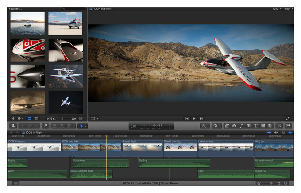Go to previous edit in viewer
301x193 pixels.
tap(187, 119)
